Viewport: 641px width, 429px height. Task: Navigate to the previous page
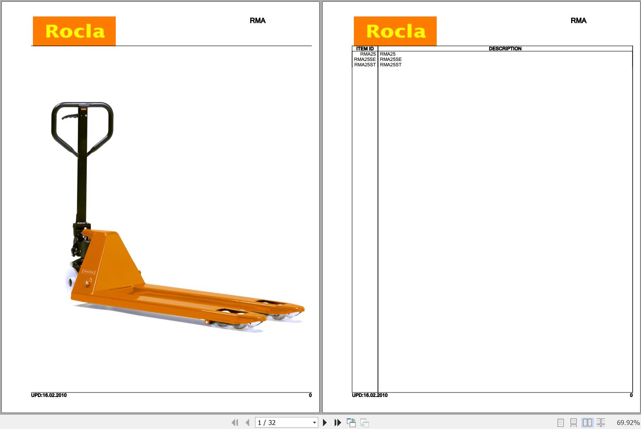(x=247, y=422)
